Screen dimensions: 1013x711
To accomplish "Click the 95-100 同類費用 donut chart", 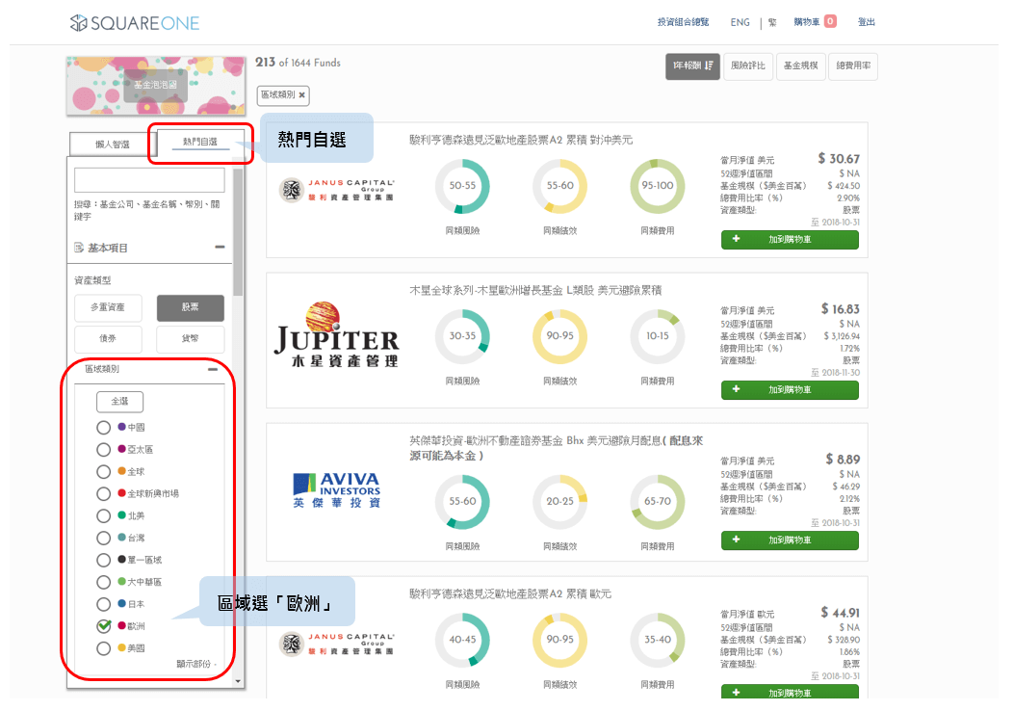I will (x=658, y=186).
